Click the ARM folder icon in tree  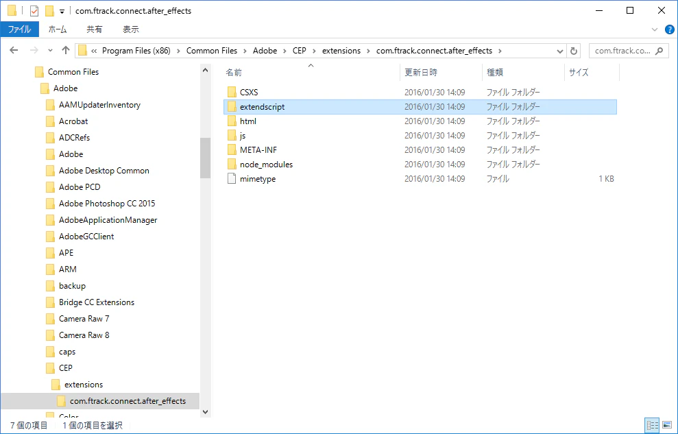(50, 269)
